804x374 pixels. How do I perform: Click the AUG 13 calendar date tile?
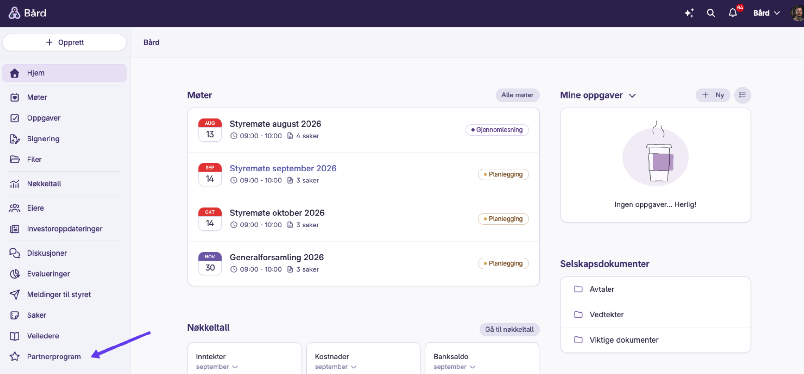coord(210,130)
